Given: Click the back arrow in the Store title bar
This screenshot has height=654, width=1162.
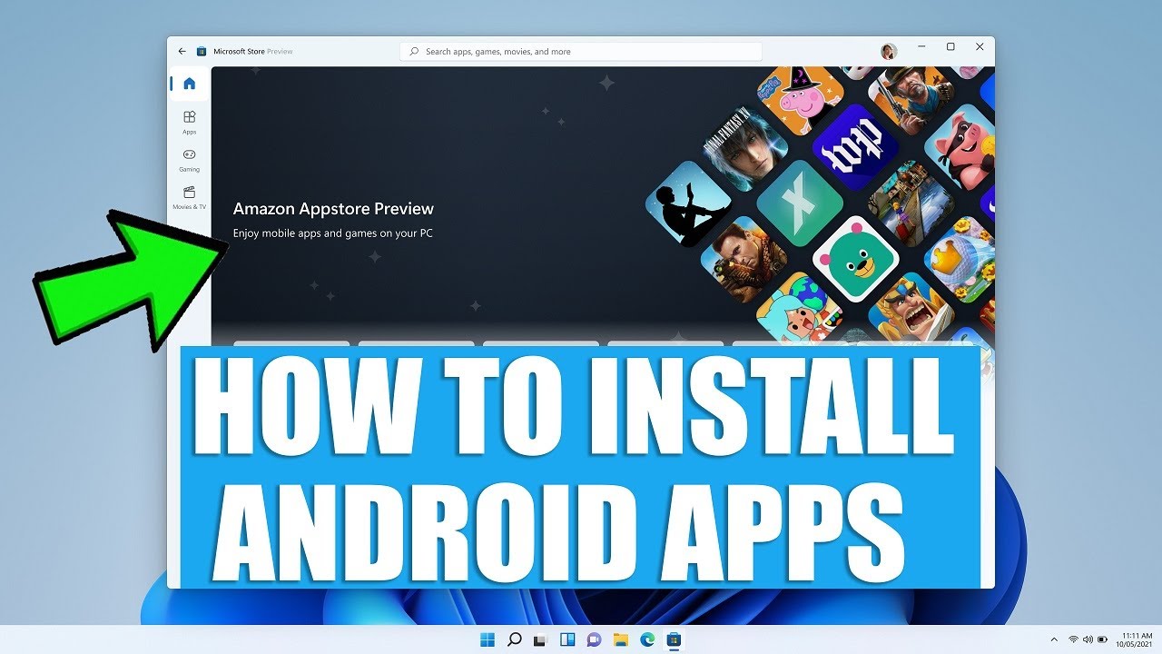Looking at the screenshot, I should pos(182,52).
